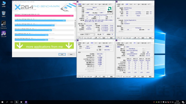
Task: Open the This PC desktop icon
Action: (4, 4)
